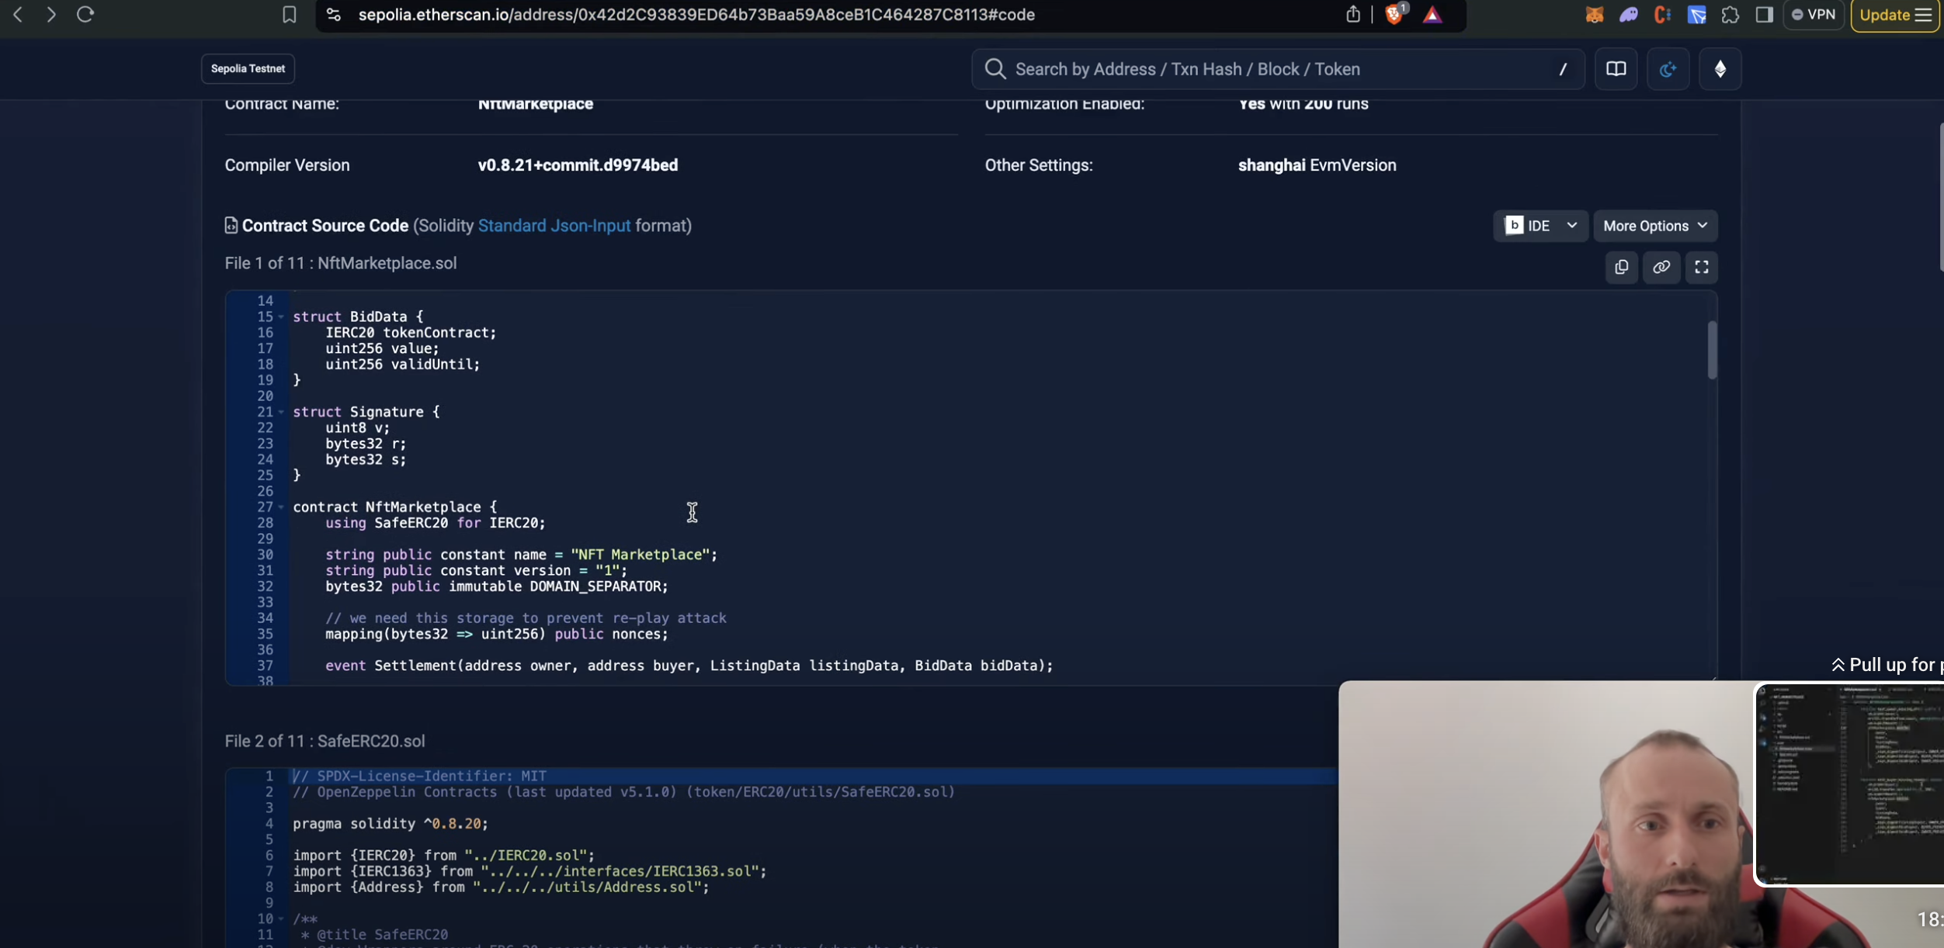Focus the Search by Address field
This screenshot has width=1944, height=948.
[x=1277, y=69]
